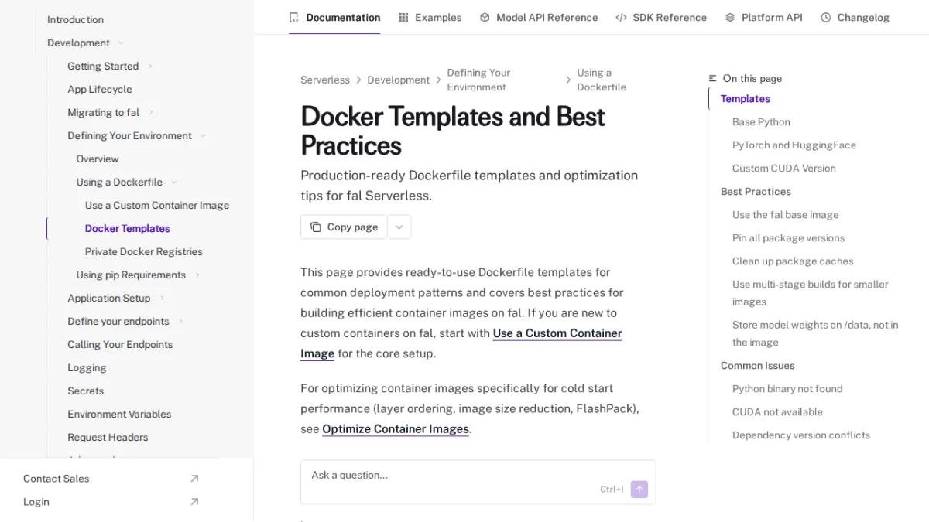The width and height of the screenshot is (929, 522).
Task: Click the Contact Sales external arrow icon
Action: (194, 479)
